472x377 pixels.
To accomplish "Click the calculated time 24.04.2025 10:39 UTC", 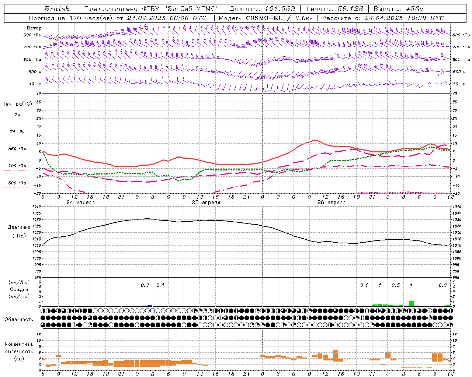I will coord(404,18).
